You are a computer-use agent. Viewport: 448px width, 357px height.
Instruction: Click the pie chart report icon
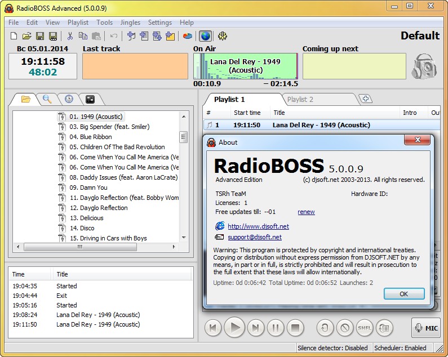(x=188, y=36)
